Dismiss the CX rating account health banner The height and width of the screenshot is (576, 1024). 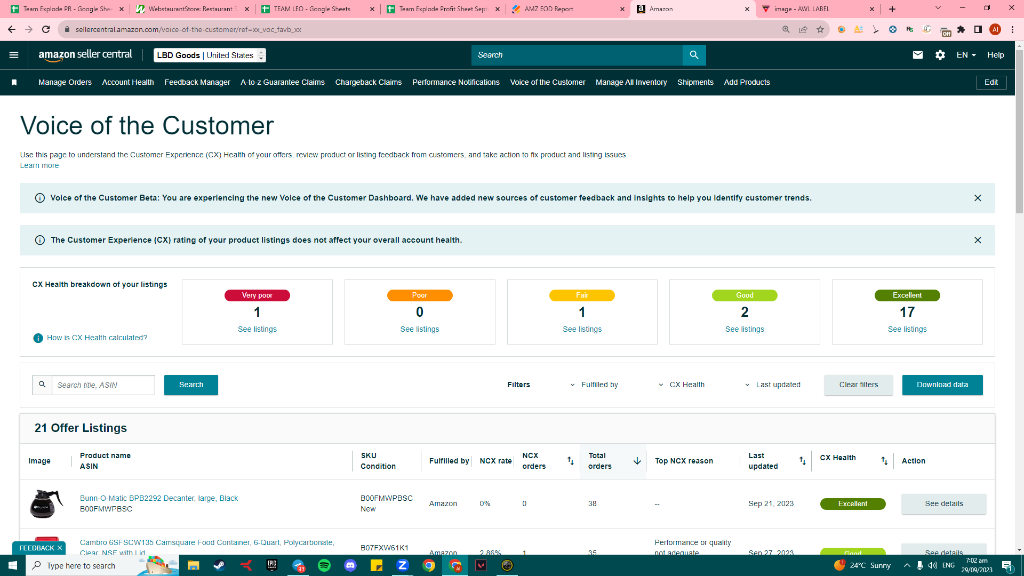pyautogui.click(x=978, y=240)
